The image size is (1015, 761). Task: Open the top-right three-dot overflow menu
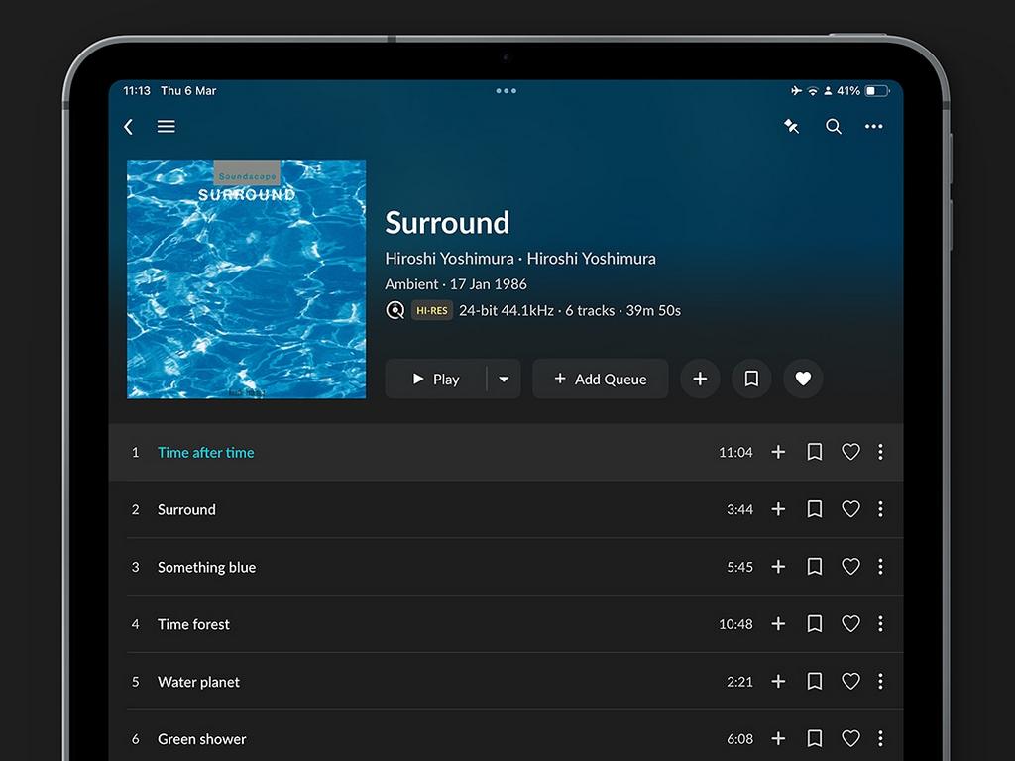pos(874,127)
